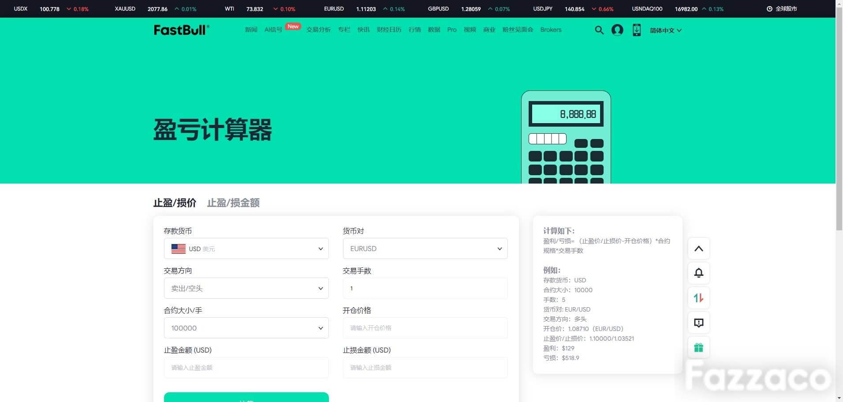Click the USDJPY ticker quote
The image size is (843, 402).
point(573,9)
